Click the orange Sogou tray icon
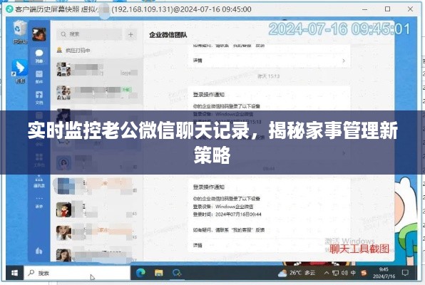425x285 pixels. (364, 273)
